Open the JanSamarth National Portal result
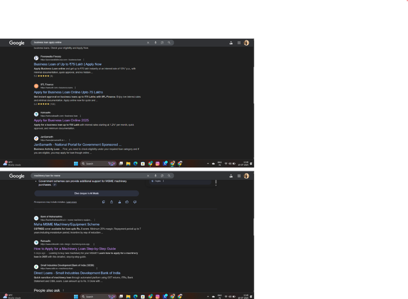Image resolution: width=408 pixels, height=299 pixels. tap(78, 145)
